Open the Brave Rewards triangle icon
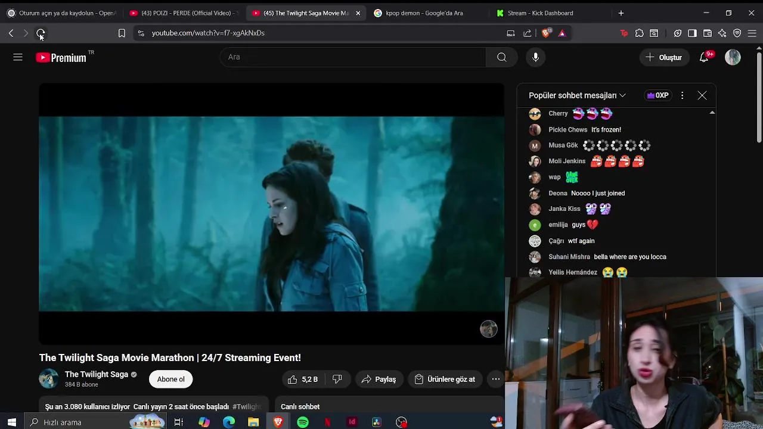 [562, 33]
